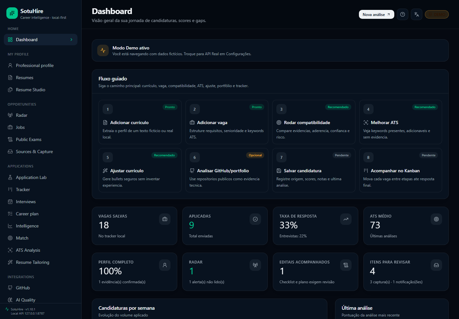Click the 33% response rate value
This screenshot has height=319, width=459.
point(288,225)
